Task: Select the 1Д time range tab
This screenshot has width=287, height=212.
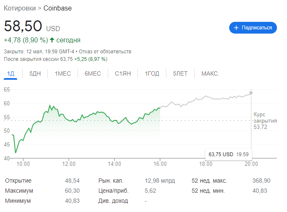Action: [x=10, y=73]
